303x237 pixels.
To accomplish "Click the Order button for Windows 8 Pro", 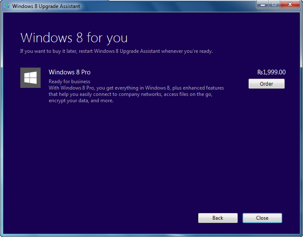I will pyautogui.click(x=267, y=84).
